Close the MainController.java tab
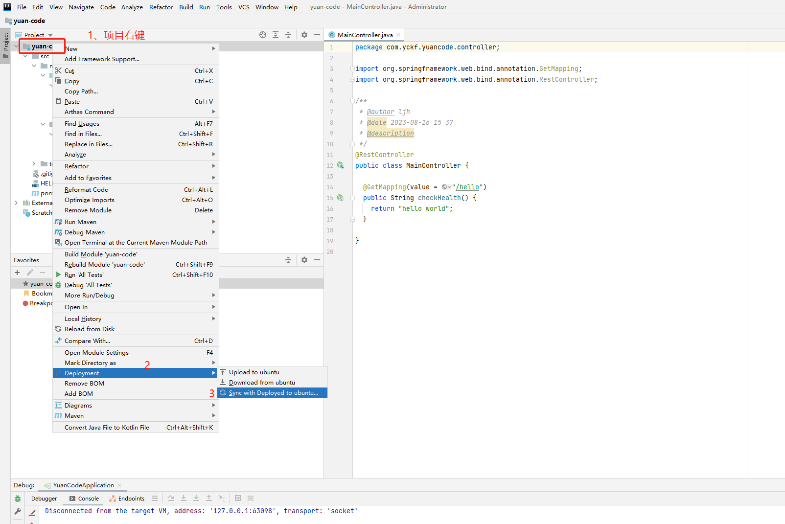The height and width of the screenshot is (524, 785). (x=398, y=35)
